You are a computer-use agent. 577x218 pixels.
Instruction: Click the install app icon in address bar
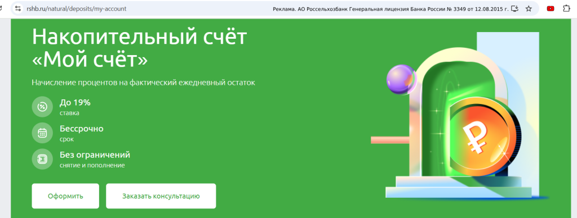click(515, 8)
